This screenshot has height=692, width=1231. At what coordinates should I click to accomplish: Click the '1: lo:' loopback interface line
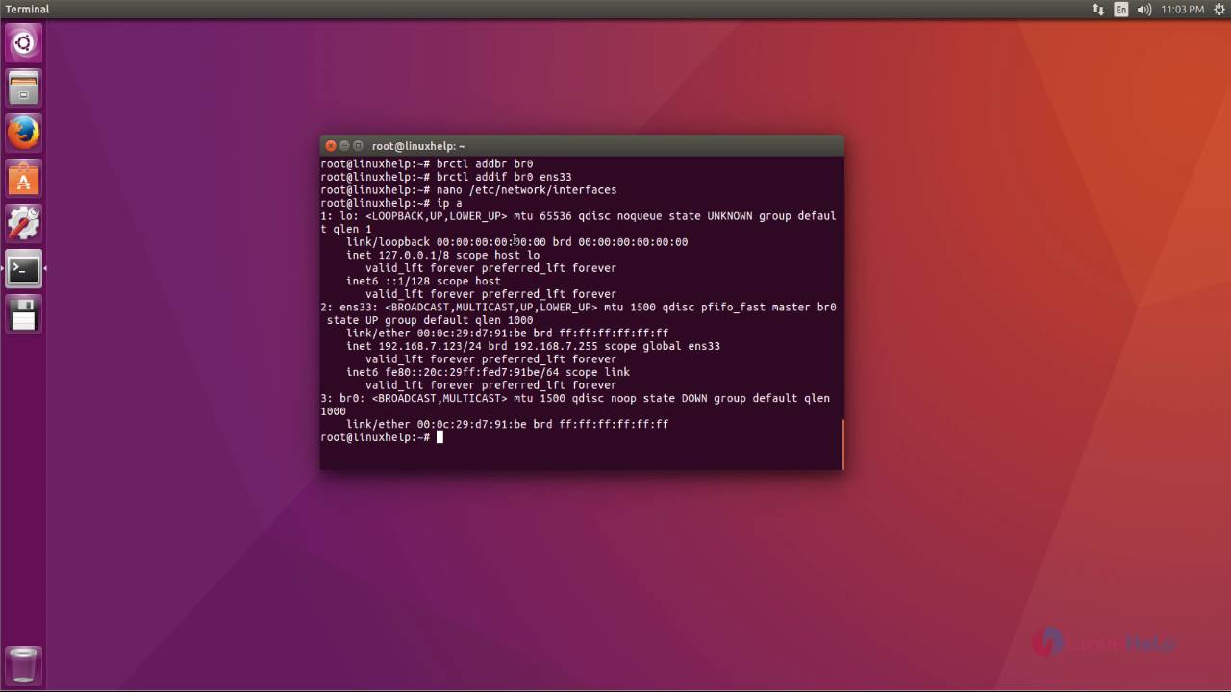pos(578,216)
